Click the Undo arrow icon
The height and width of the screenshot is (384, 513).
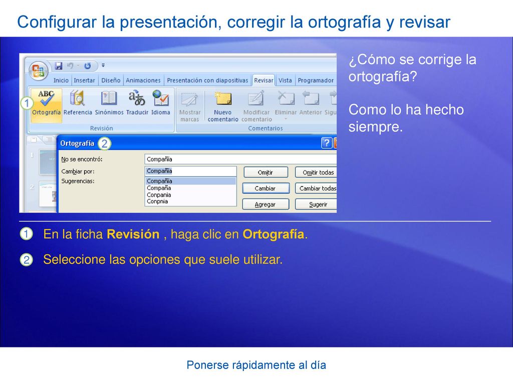tap(70, 65)
